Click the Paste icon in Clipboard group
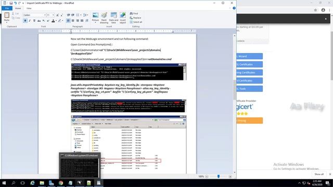The image size is (333, 187). click(x=7, y=15)
